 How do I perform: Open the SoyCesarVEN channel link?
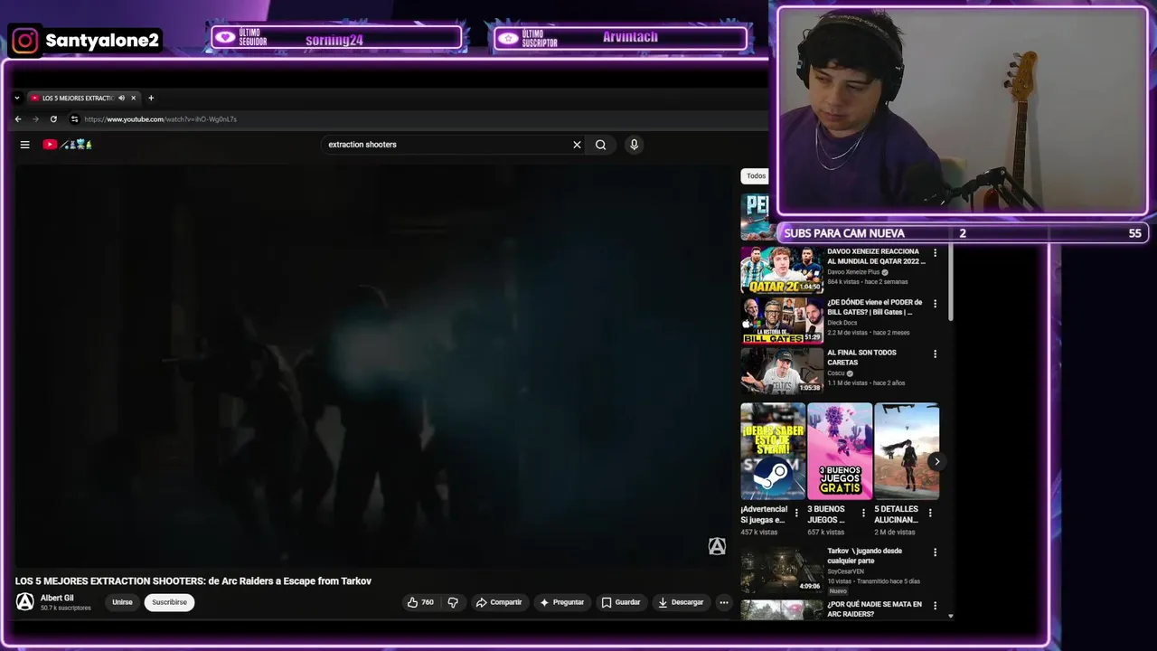click(846, 571)
